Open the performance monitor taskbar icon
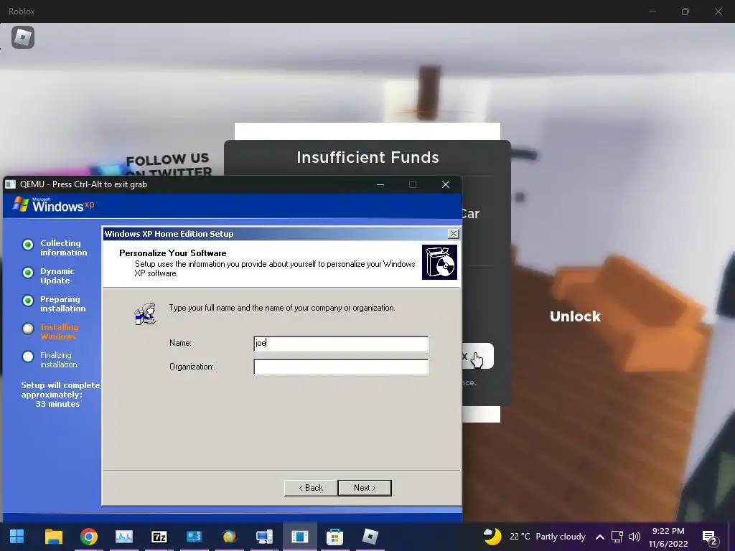Viewport: 735px width, 551px height. point(123,537)
